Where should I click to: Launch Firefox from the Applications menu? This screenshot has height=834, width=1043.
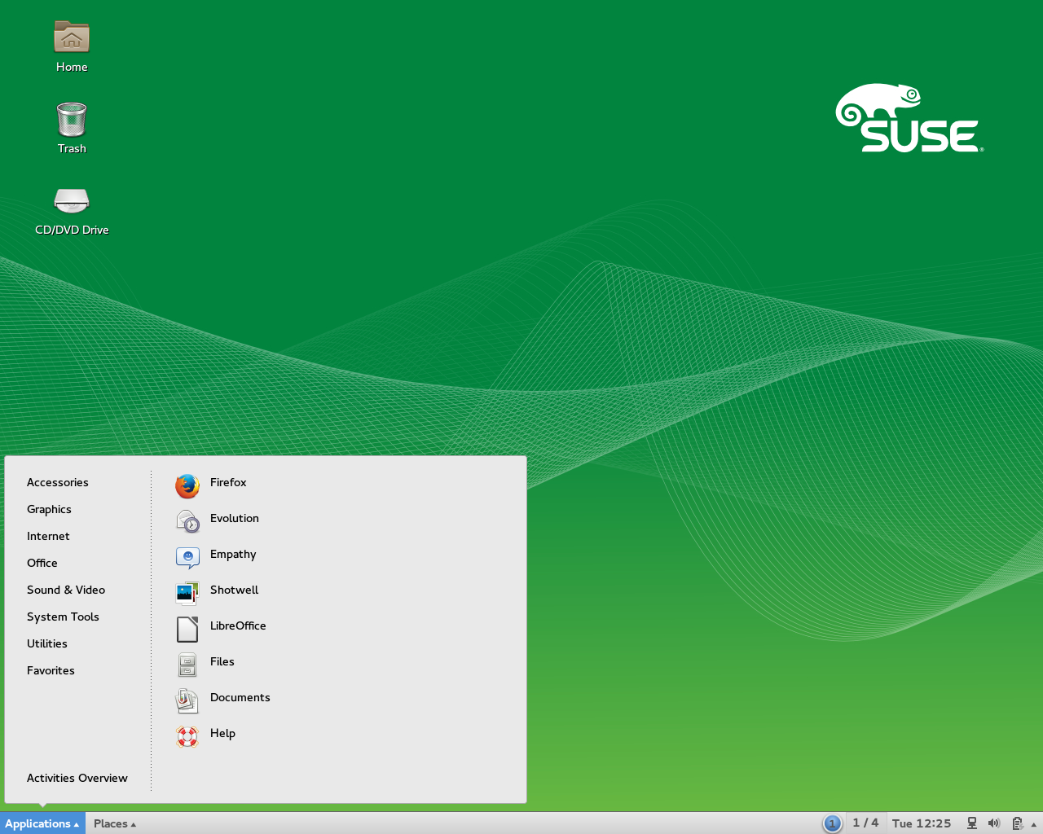click(x=228, y=482)
